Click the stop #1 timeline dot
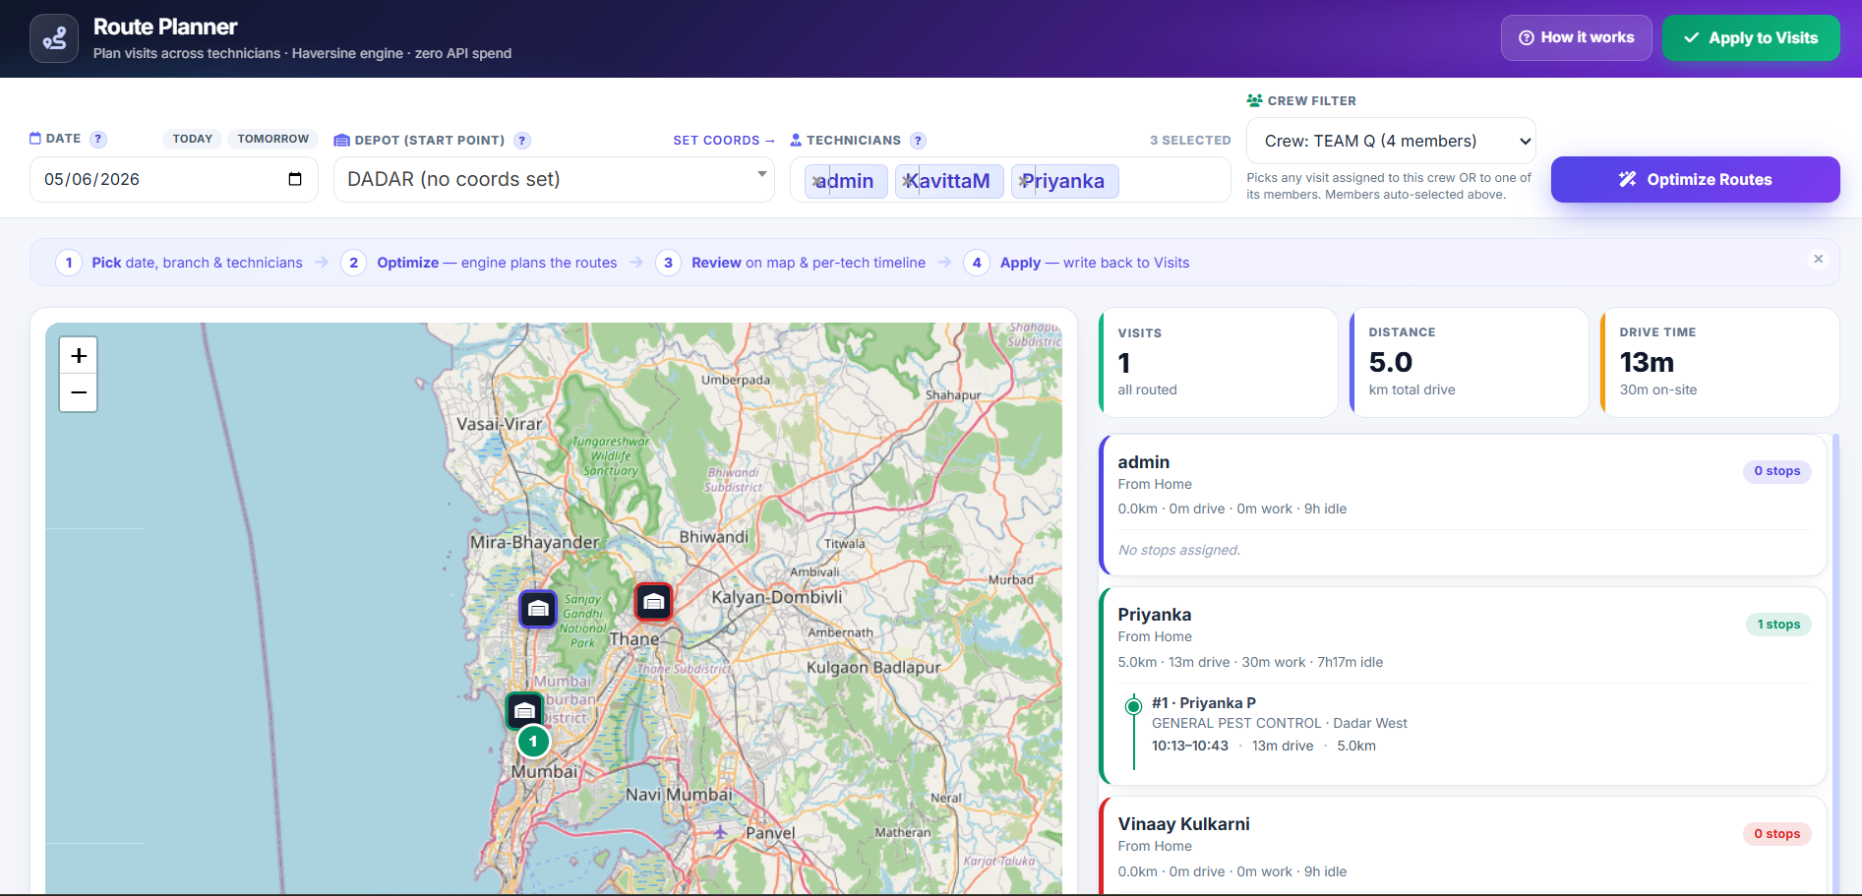Viewport: 1862px width, 896px height. [x=1133, y=705]
